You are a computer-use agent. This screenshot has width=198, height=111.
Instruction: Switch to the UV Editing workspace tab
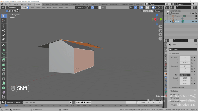(64, 4)
